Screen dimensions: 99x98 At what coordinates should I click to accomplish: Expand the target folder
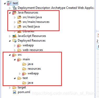(10, 88)
